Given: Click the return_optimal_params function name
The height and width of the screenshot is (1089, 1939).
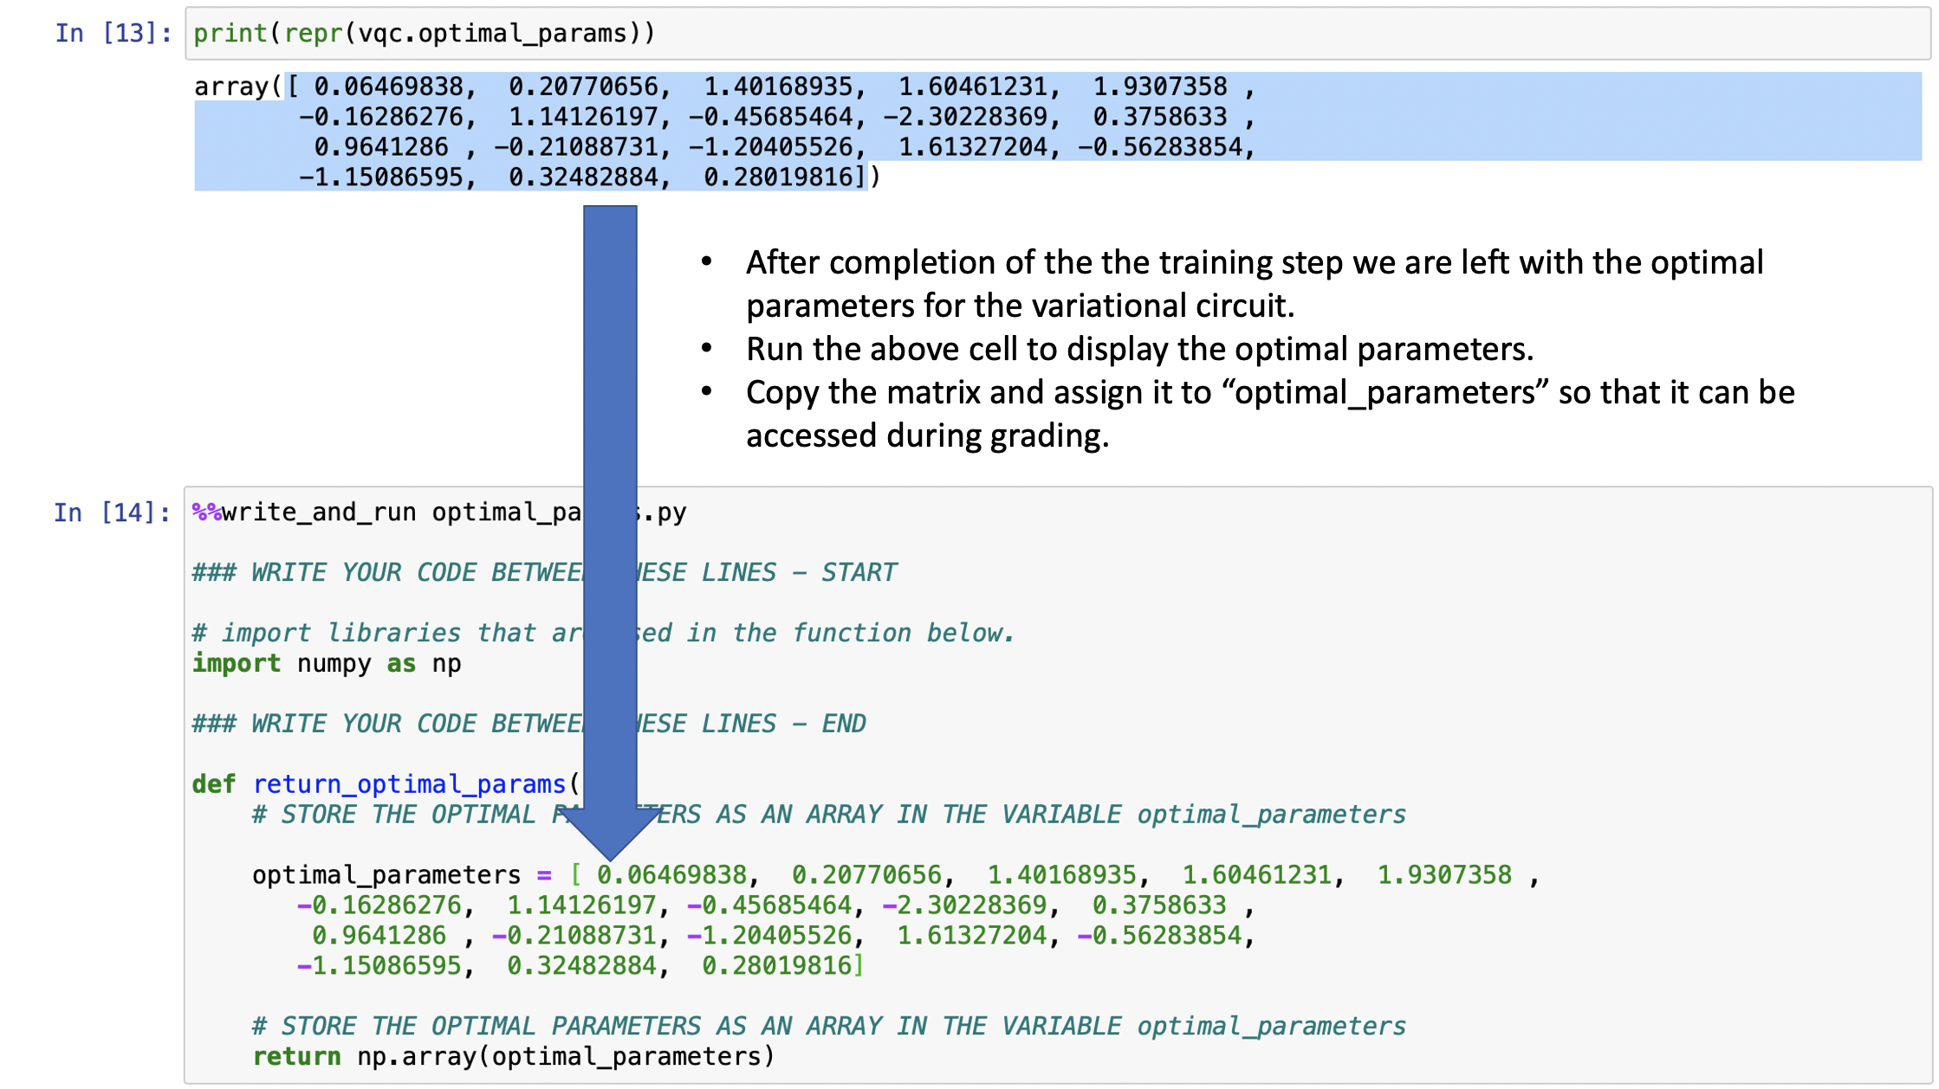Looking at the screenshot, I should 409,784.
